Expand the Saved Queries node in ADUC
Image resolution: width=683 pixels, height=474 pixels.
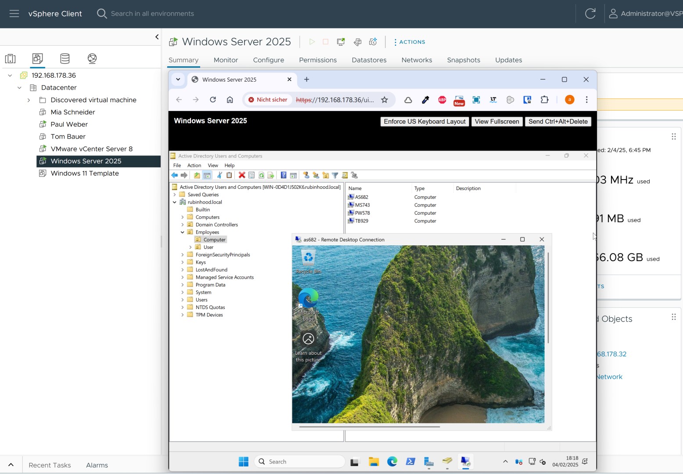pyautogui.click(x=175, y=194)
